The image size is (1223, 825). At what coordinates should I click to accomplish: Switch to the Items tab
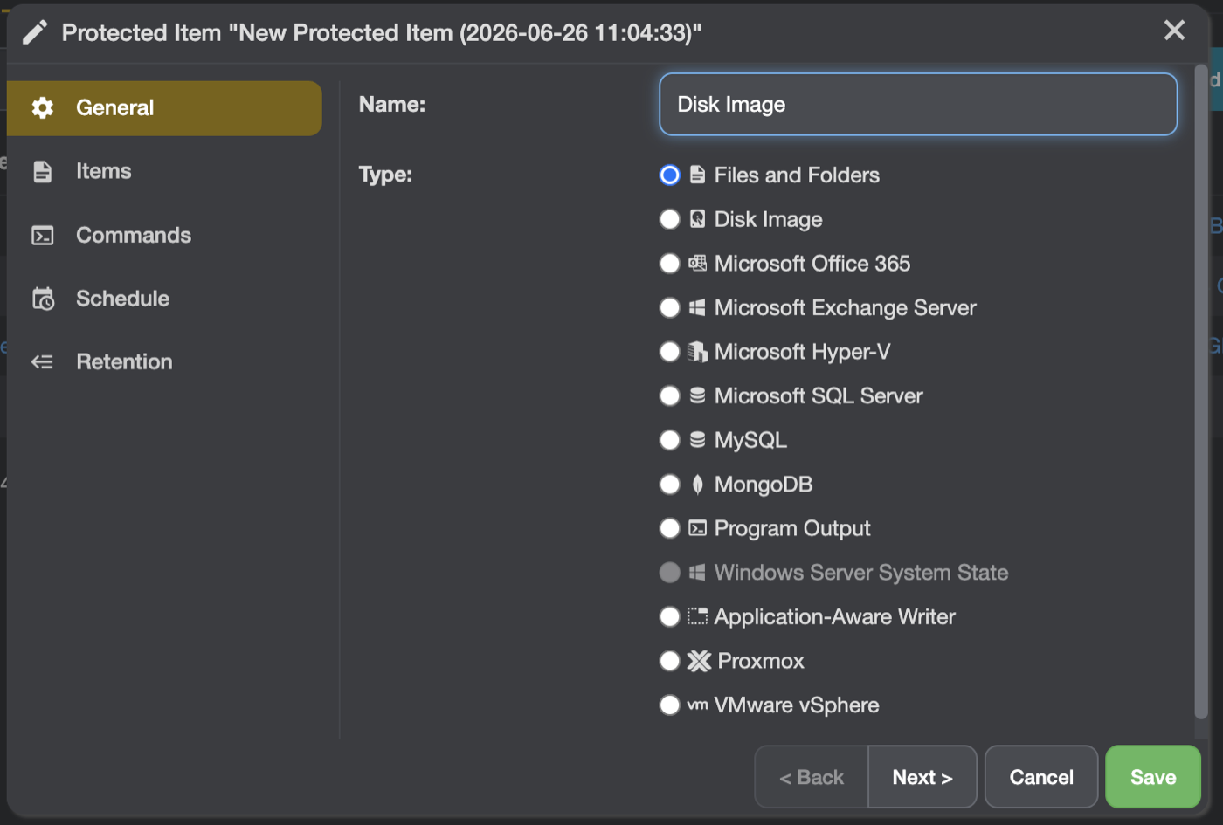coord(164,171)
